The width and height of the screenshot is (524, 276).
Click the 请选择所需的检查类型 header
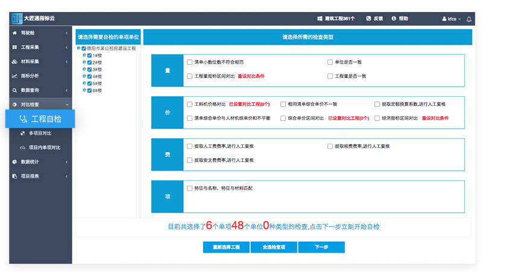(308, 37)
